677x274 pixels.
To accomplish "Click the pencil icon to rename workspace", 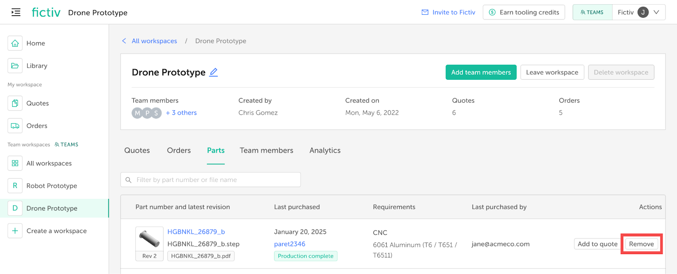I will 214,72.
